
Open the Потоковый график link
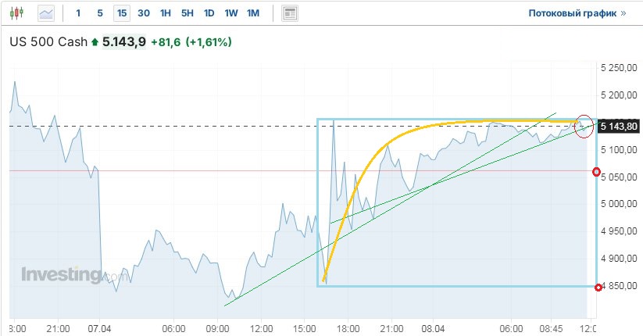pos(577,13)
